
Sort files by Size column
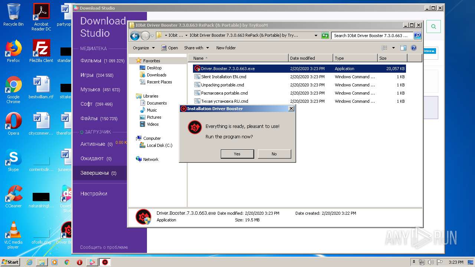392,58
